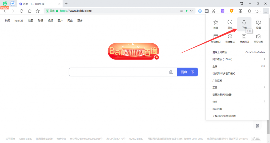This screenshot has width=270, height=143.
Task: Expand the translate dropdown arrow
Action: [x=226, y=11]
